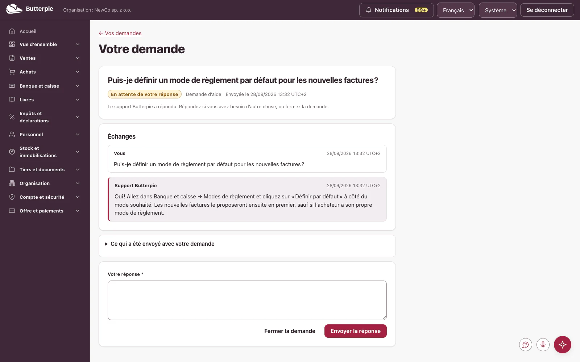Expand the Achats section chevron
The height and width of the screenshot is (362, 580).
pos(78,72)
